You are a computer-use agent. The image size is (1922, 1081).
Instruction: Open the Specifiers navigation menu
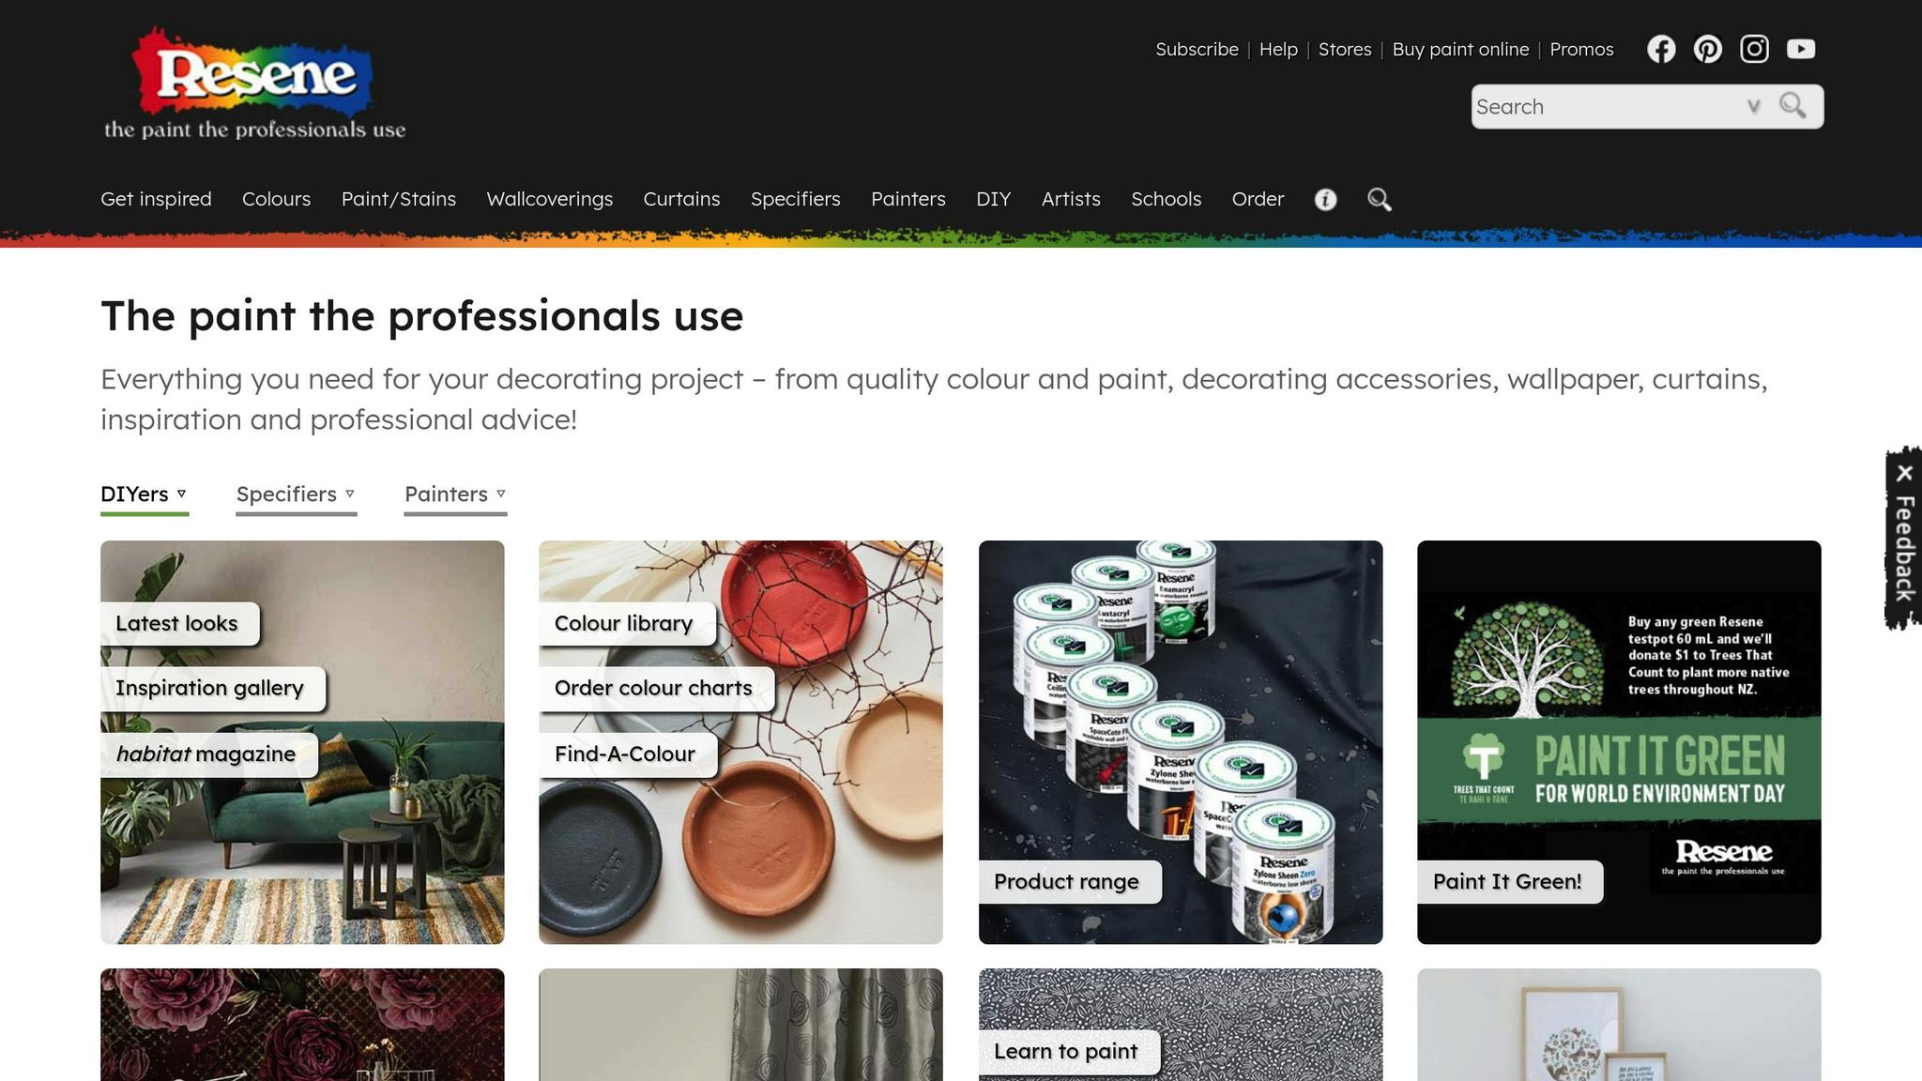pos(795,199)
